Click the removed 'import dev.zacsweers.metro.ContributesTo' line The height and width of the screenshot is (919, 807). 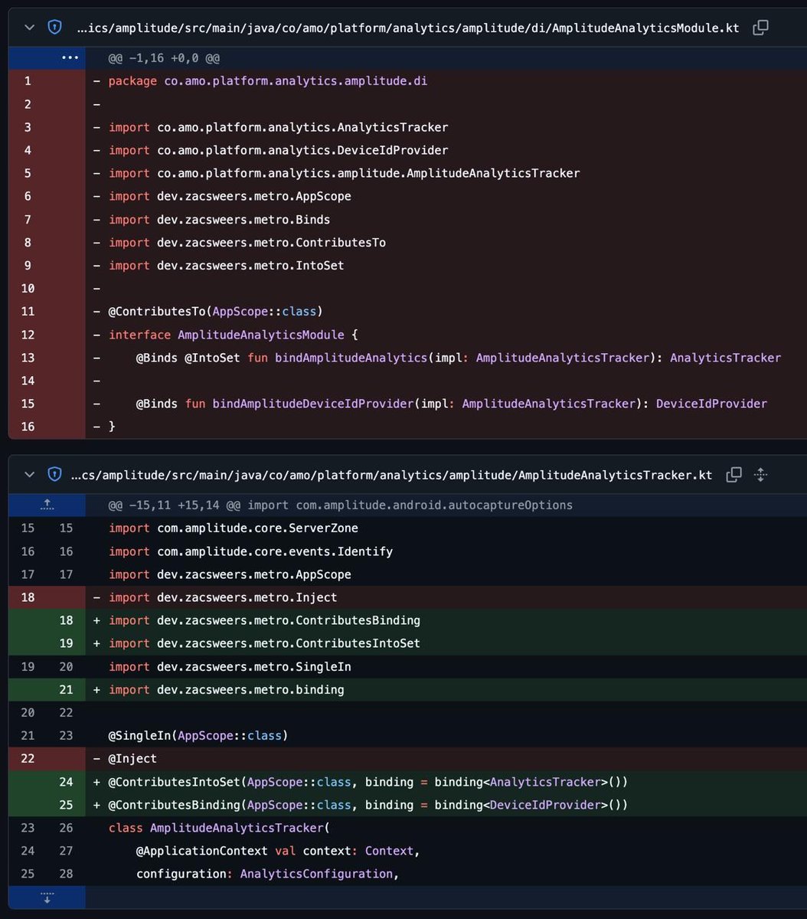pos(247,243)
